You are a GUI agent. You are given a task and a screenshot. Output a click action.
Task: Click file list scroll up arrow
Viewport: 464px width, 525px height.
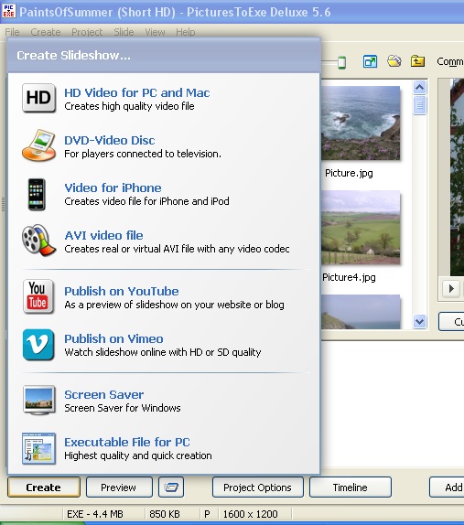coord(419,88)
